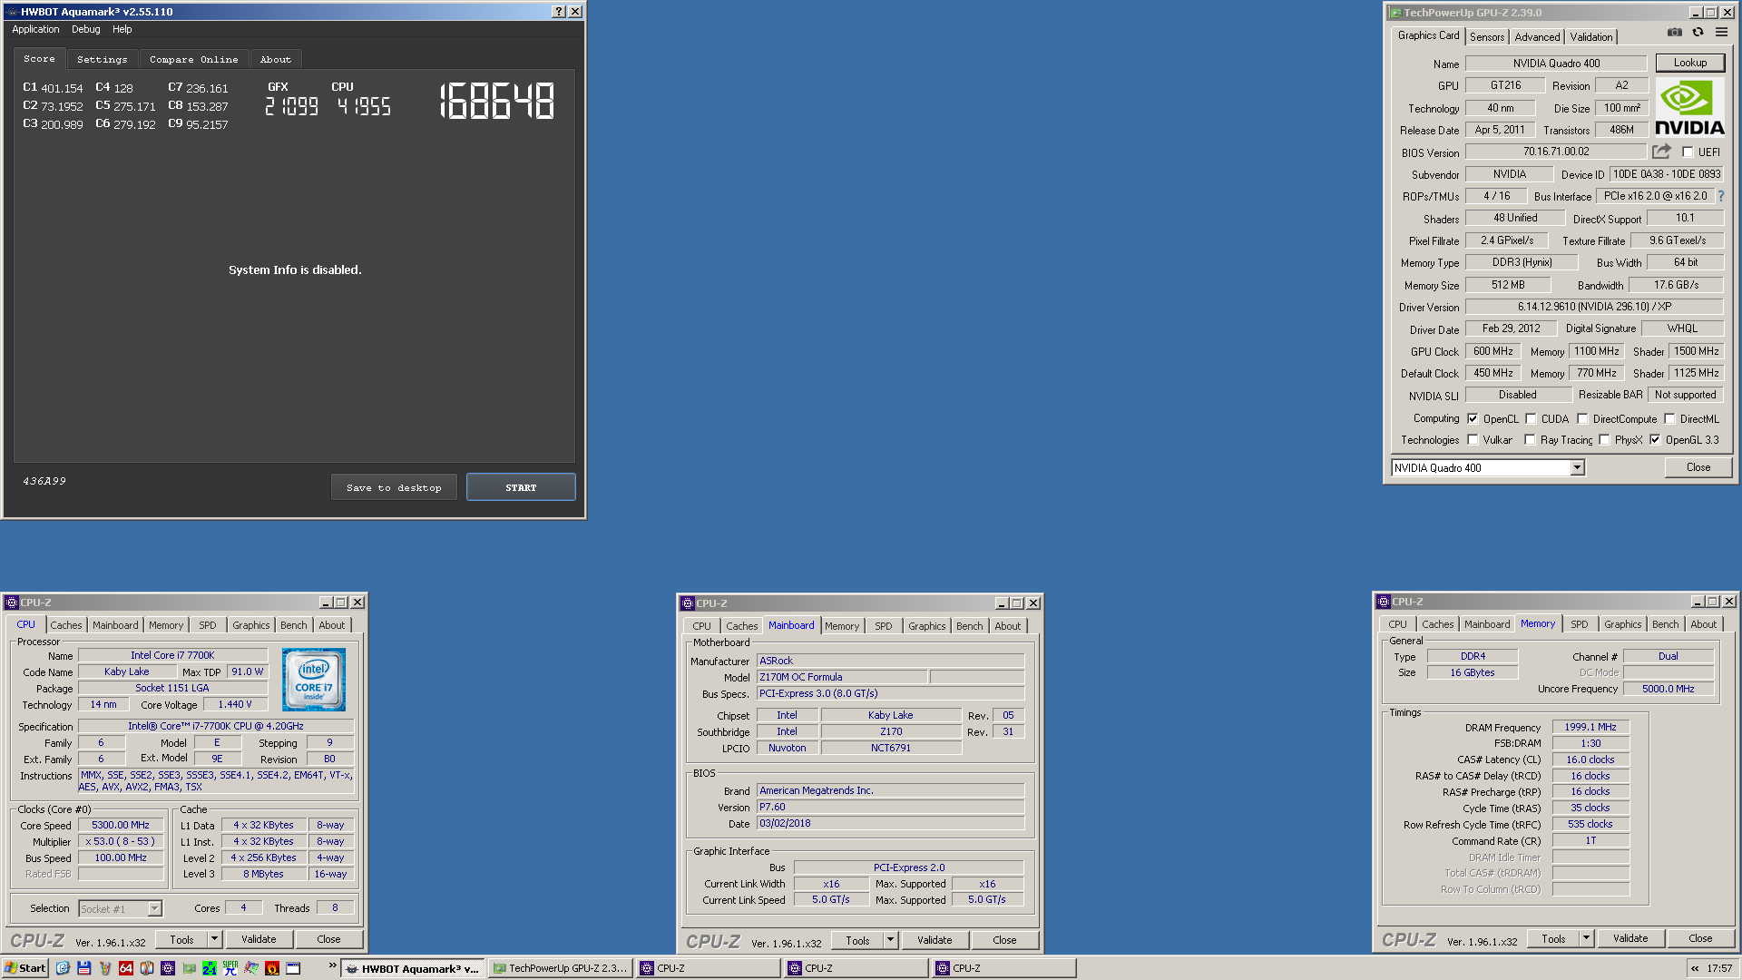Open the Debug menu in Aquamark

point(86,29)
